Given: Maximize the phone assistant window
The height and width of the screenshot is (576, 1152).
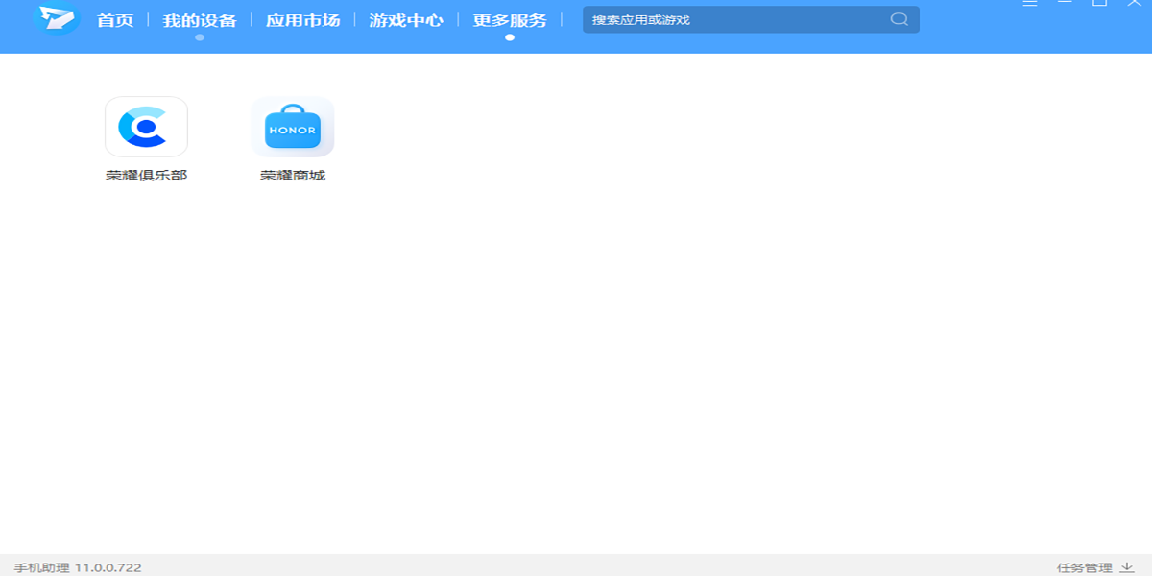Looking at the screenshot, I should click(1100, 3).
